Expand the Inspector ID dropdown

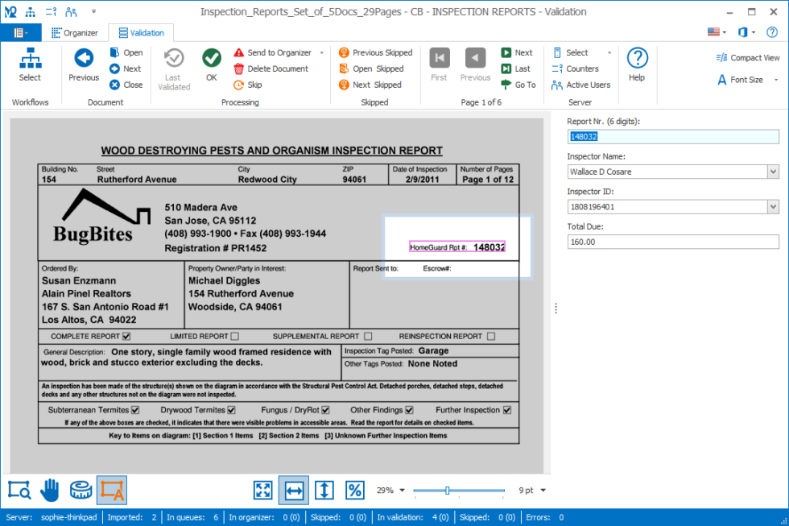[773, 207]
